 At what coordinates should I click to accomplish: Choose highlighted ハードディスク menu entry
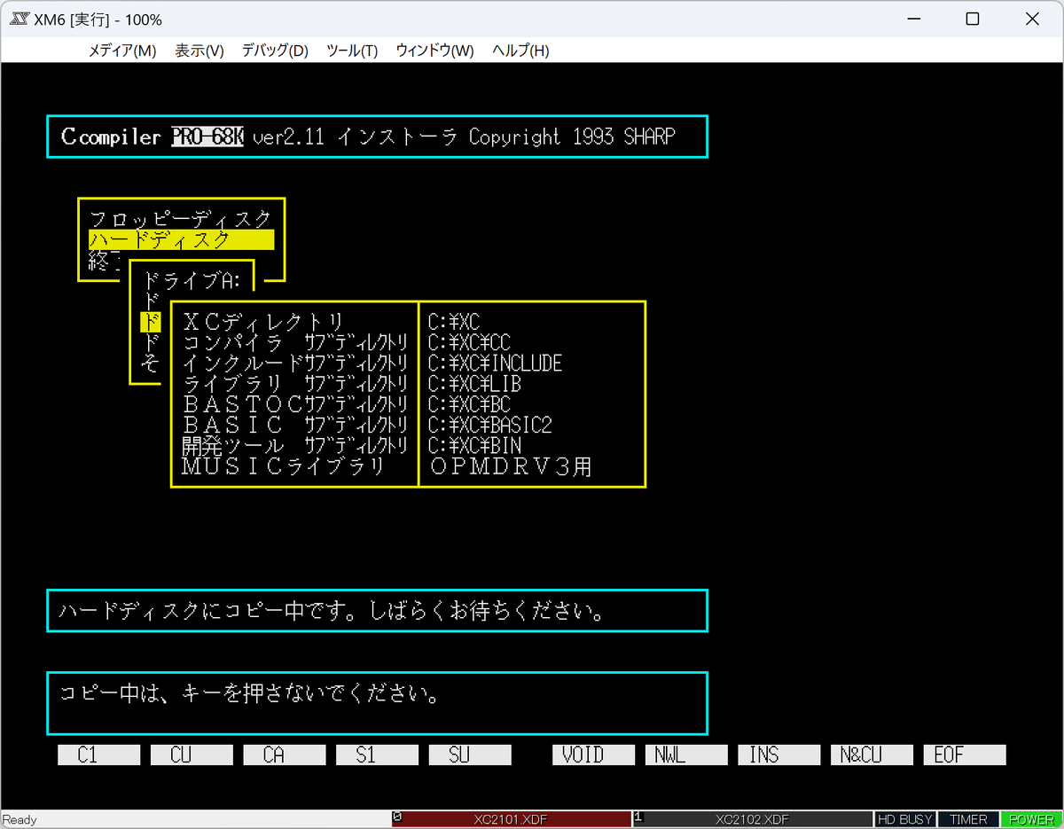click(x=181, y=239)
